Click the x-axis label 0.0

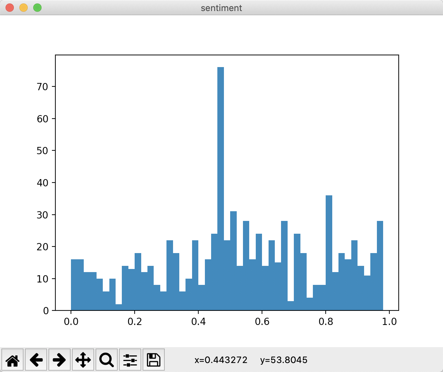pyautogui.click(x=71, y=322)
